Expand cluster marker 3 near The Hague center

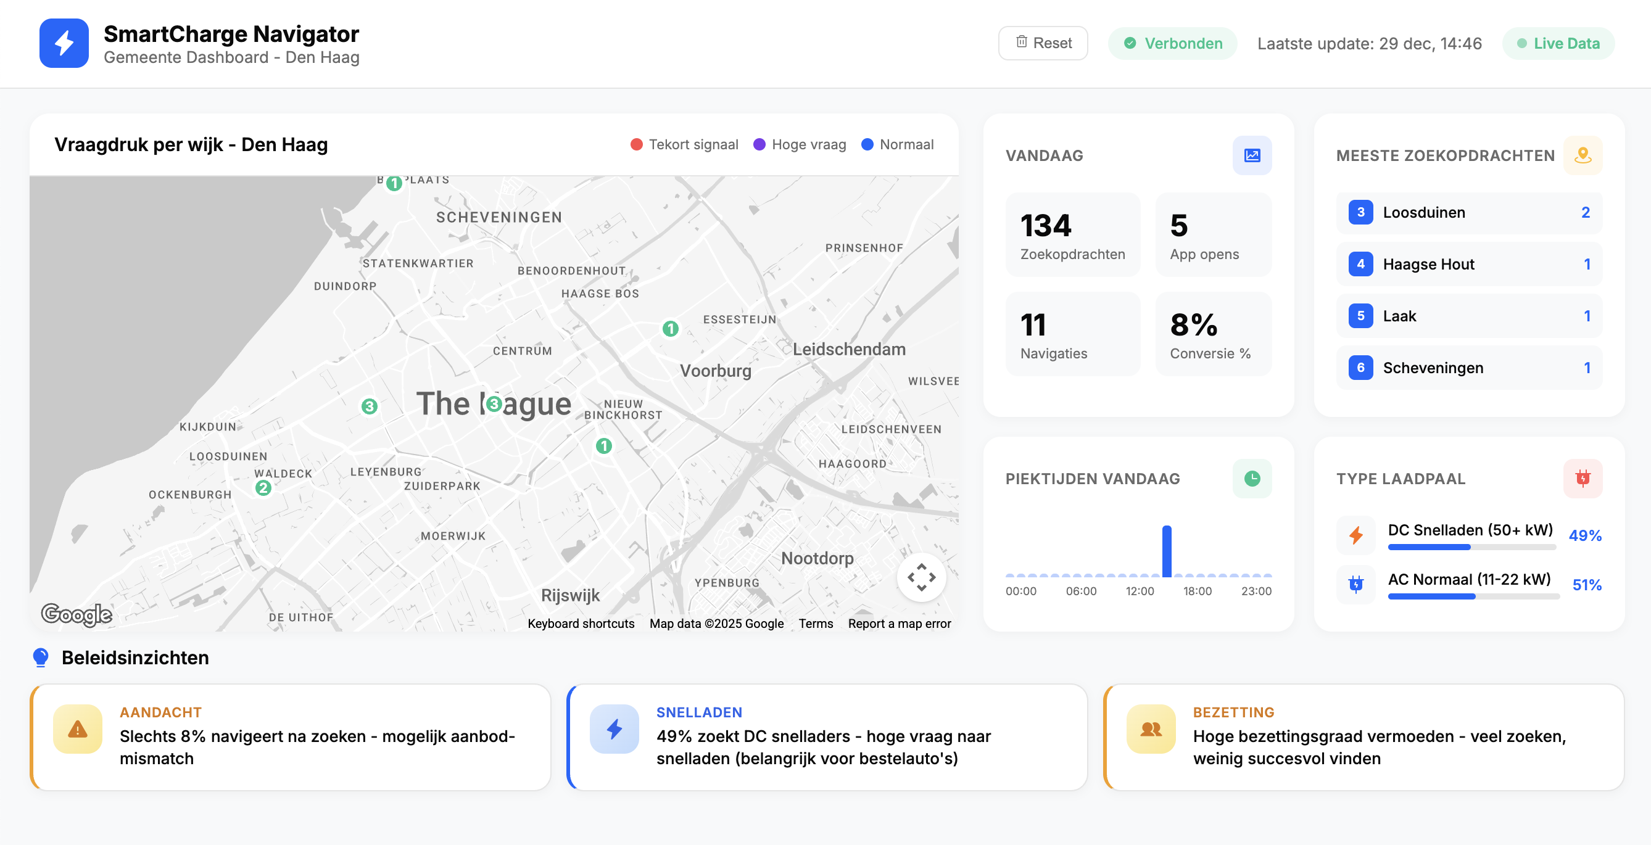494,403
